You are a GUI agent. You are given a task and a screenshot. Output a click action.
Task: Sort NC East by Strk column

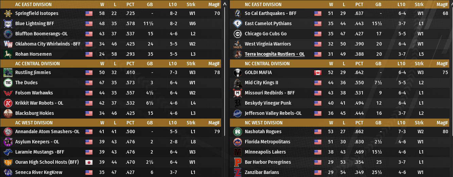419,5
